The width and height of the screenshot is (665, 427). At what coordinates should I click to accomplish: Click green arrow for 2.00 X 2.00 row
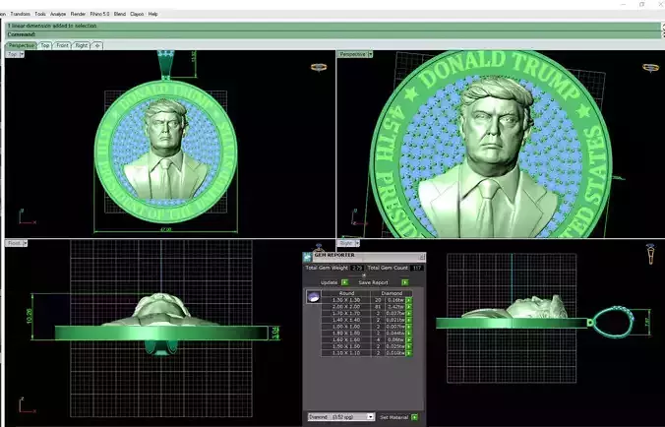409,307
